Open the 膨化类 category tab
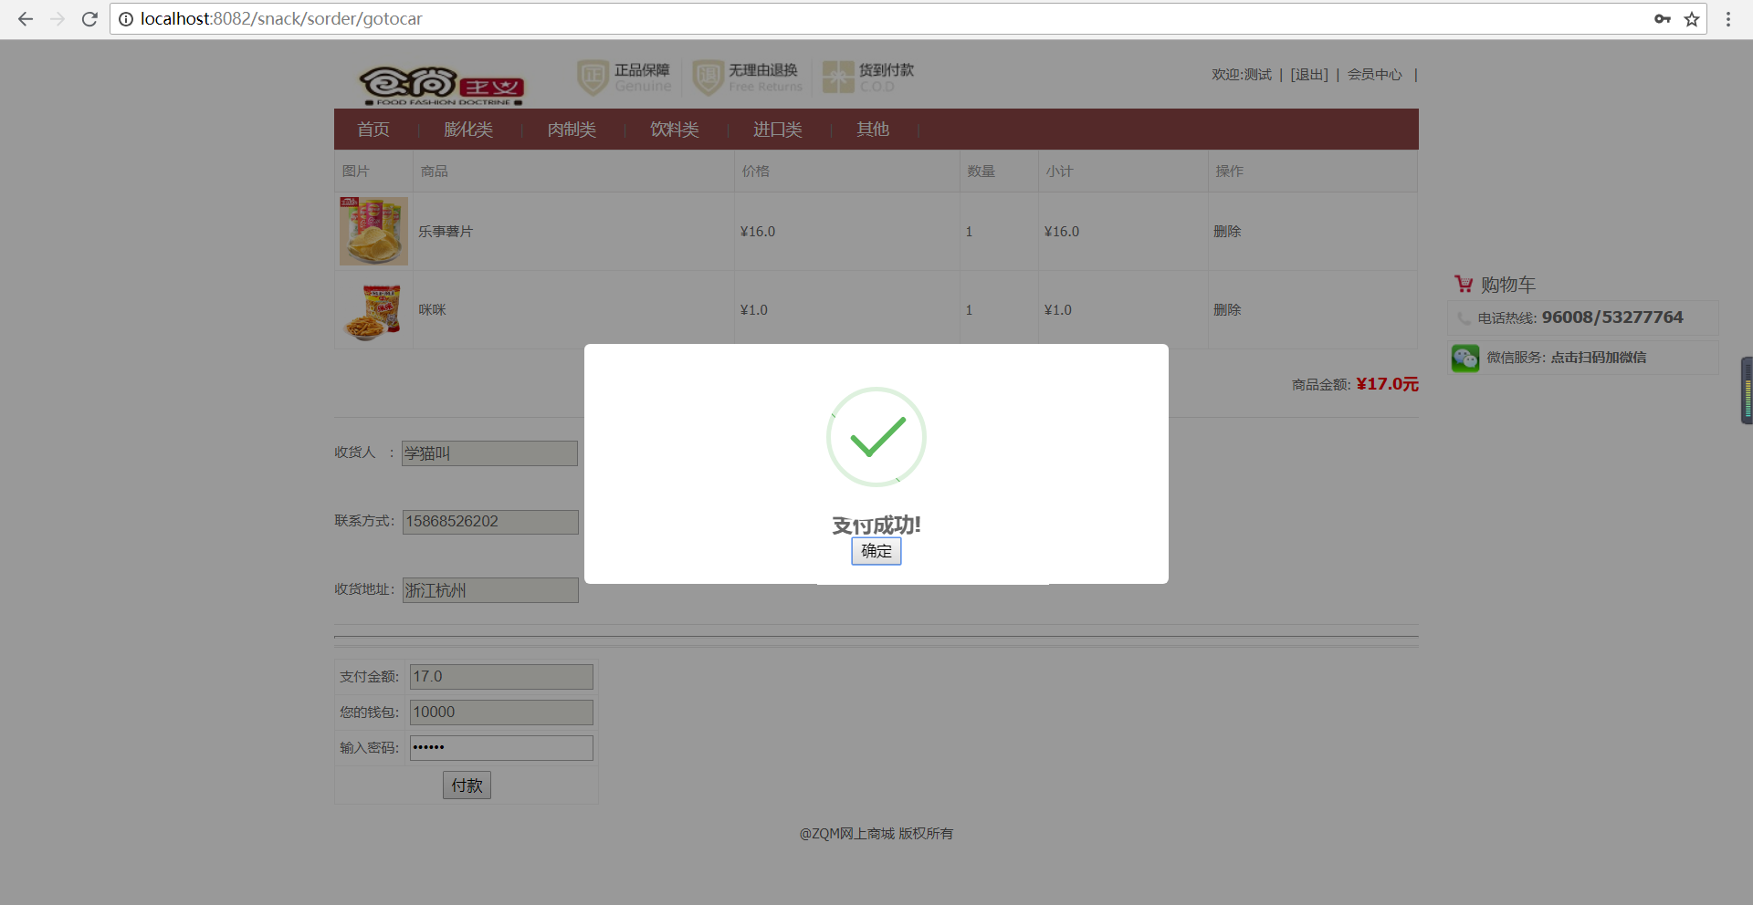Image resolution: width=1753 pixels, height=905 pixels. pyautogui.click(x=468, y=130)
